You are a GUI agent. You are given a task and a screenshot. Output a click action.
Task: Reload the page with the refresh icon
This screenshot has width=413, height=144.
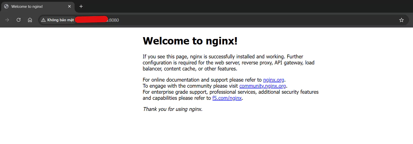click(x=18, y=20)
